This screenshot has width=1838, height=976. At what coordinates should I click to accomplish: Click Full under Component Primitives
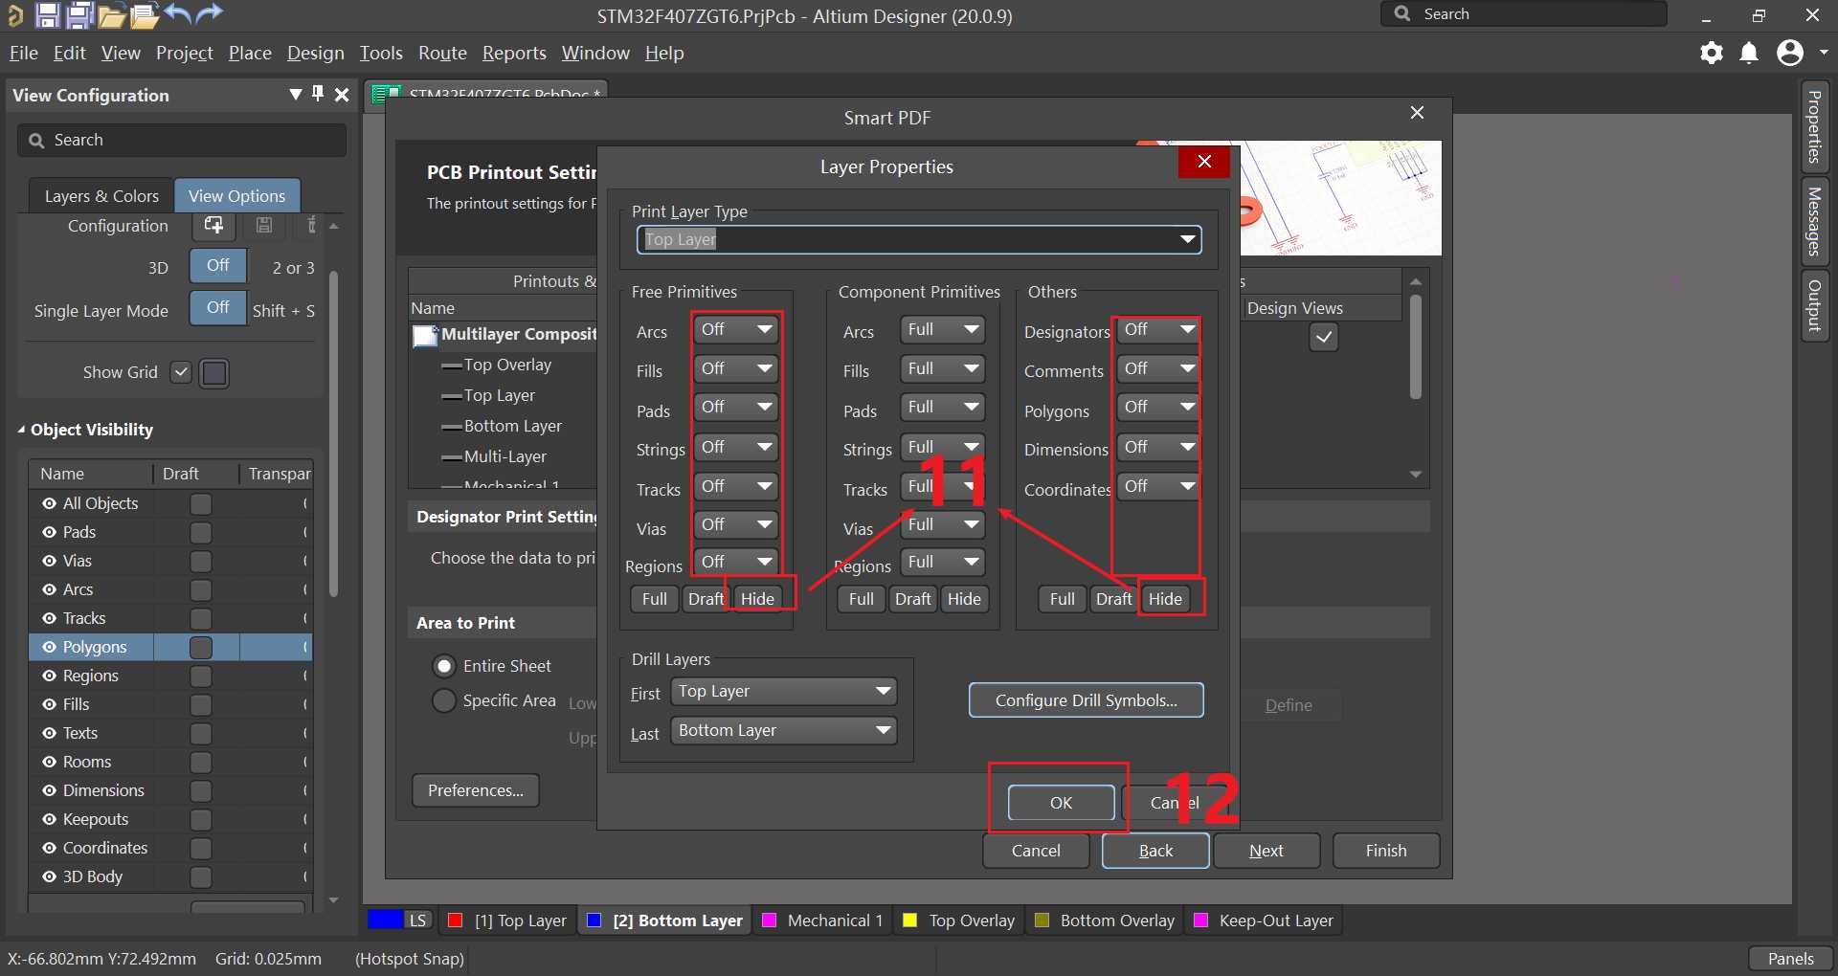point(861,599)
